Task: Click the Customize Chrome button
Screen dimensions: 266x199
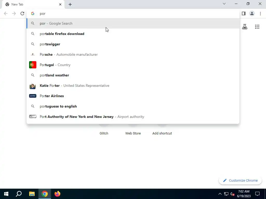Action: pos(240,180)
